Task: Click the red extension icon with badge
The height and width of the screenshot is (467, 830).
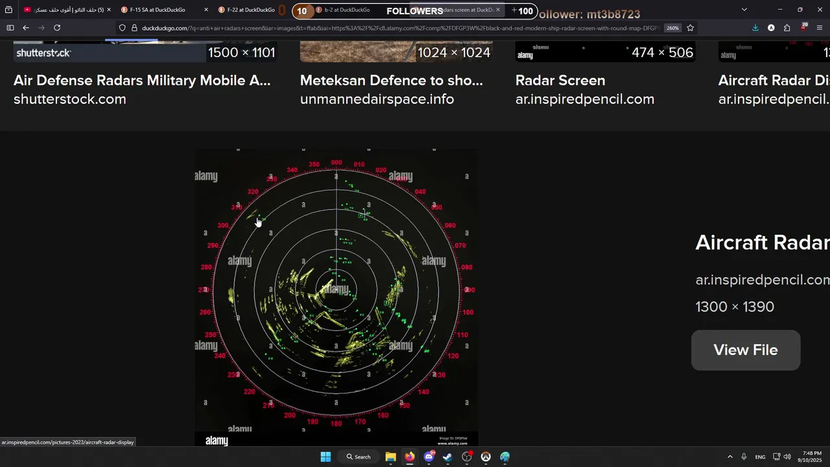Action: coord(803,27)
